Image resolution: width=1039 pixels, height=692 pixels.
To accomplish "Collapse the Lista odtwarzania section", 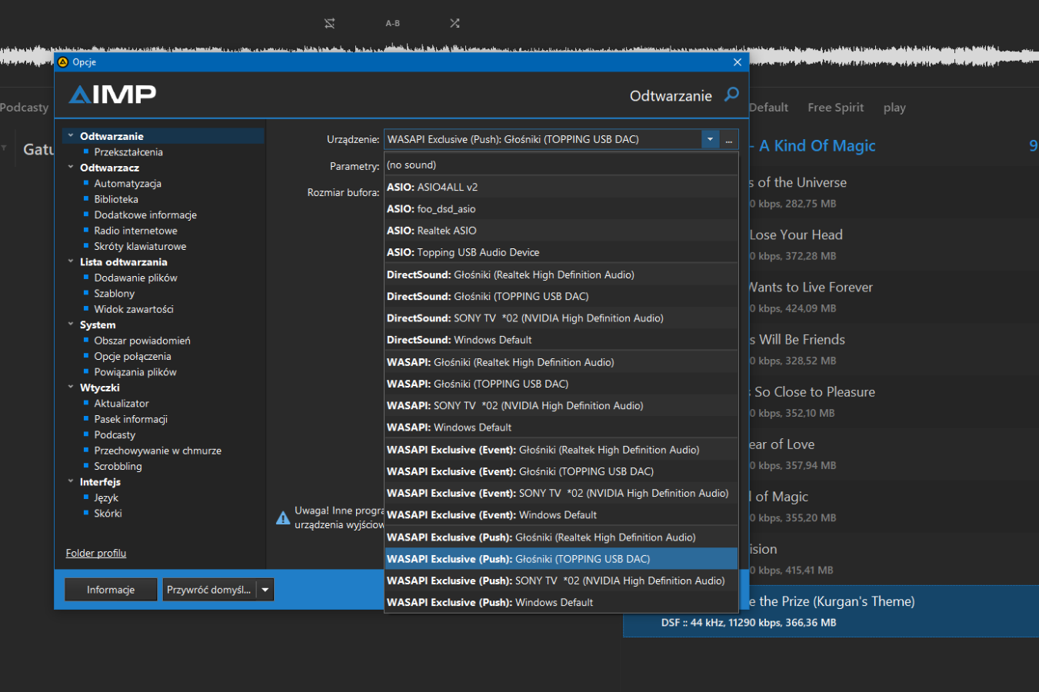I will pos(71,261).
